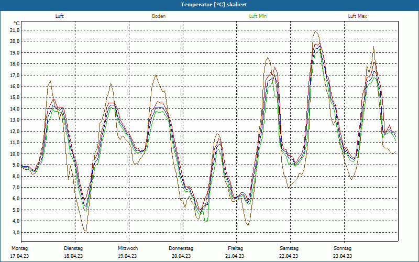Click the chart title Temperatur [°C] skaliert

(x=214, y=5)
